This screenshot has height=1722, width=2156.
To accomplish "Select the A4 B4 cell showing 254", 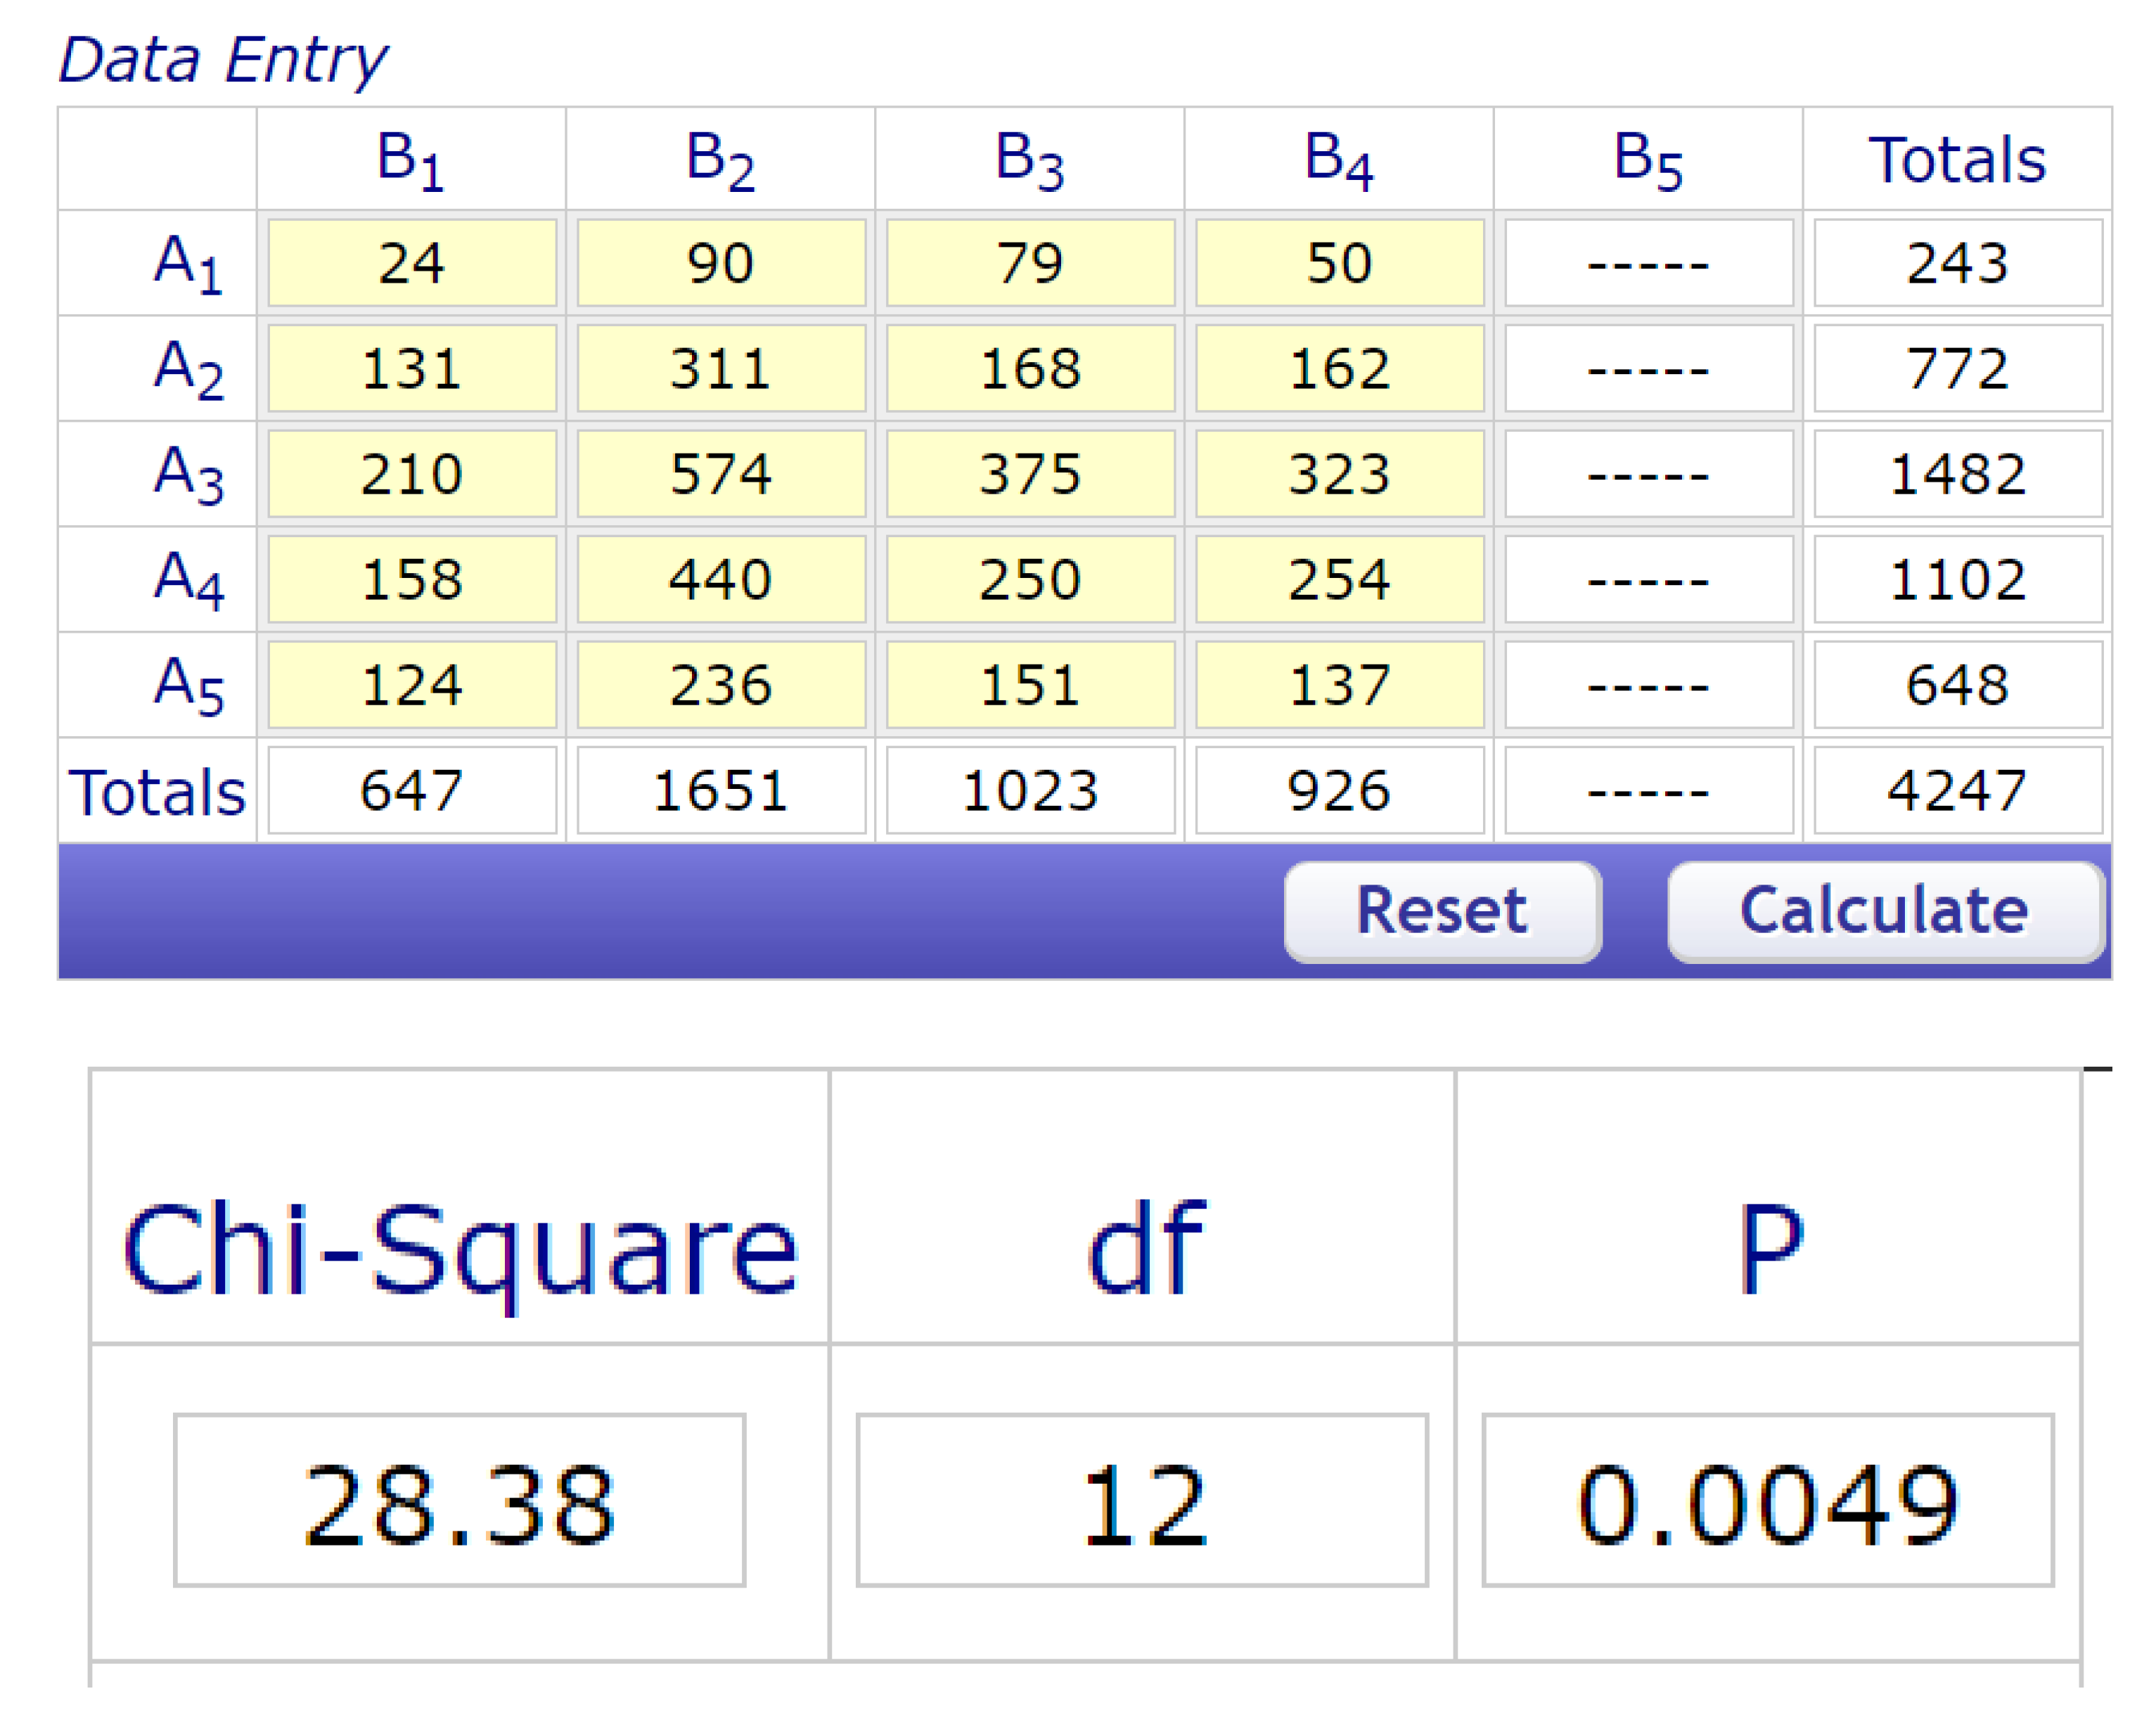I will (1339, 579).
